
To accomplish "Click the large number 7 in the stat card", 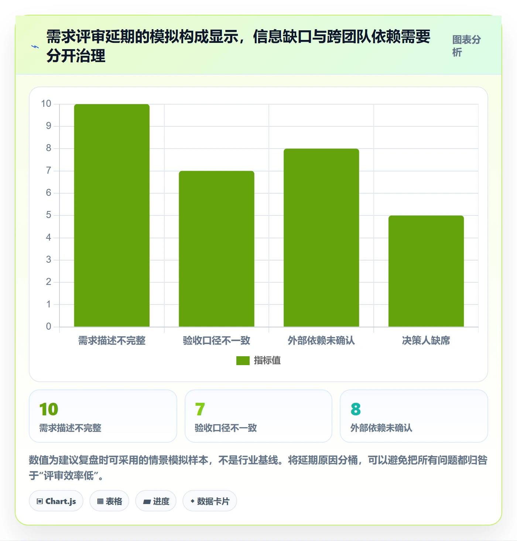I will point(200,409).
